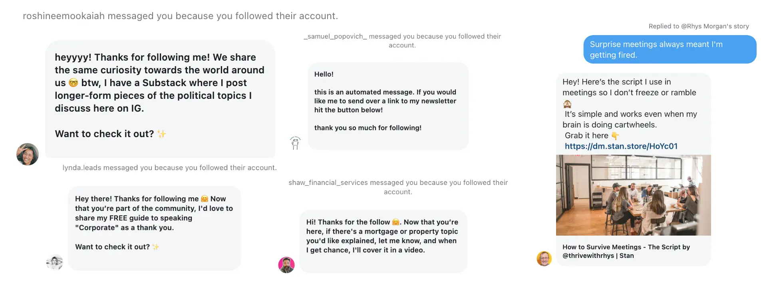Open shaw_financial_services' avatar
The image size is (767, 287).
click(x=286, y=265)
